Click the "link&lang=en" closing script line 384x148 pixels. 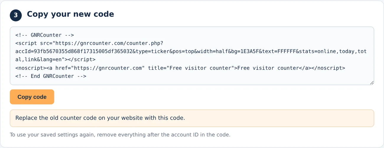pos(56,60)
